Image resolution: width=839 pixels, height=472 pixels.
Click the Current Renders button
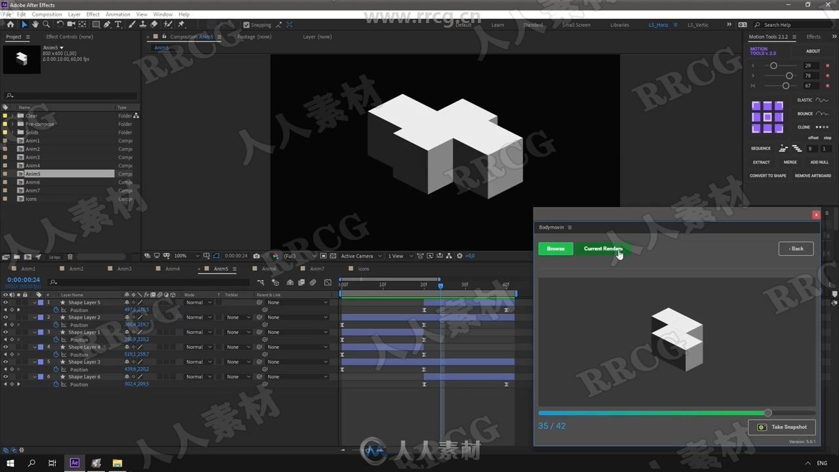[x=603, y=248]
